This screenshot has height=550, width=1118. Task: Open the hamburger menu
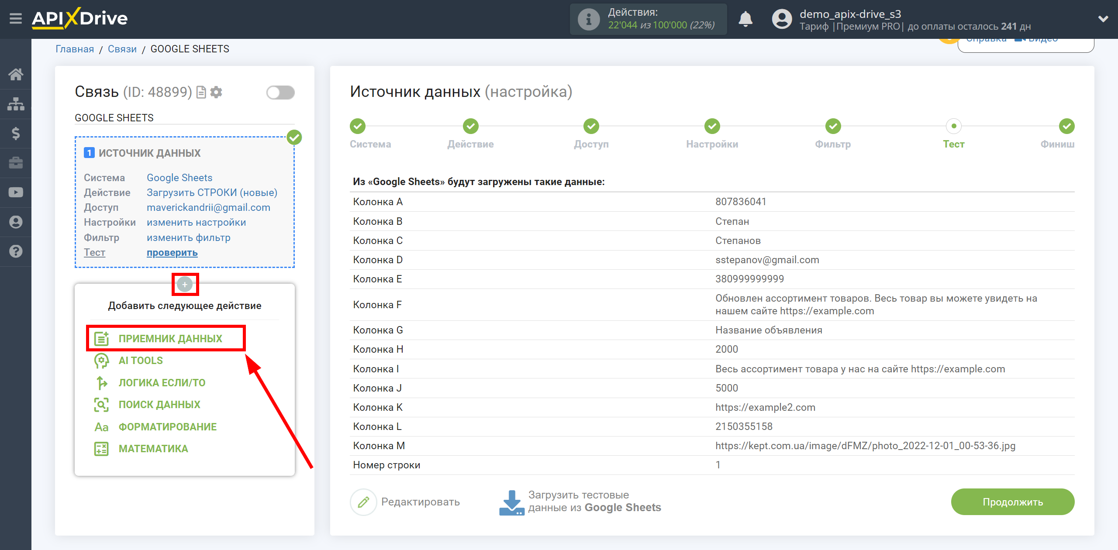[x=16, y=19]
